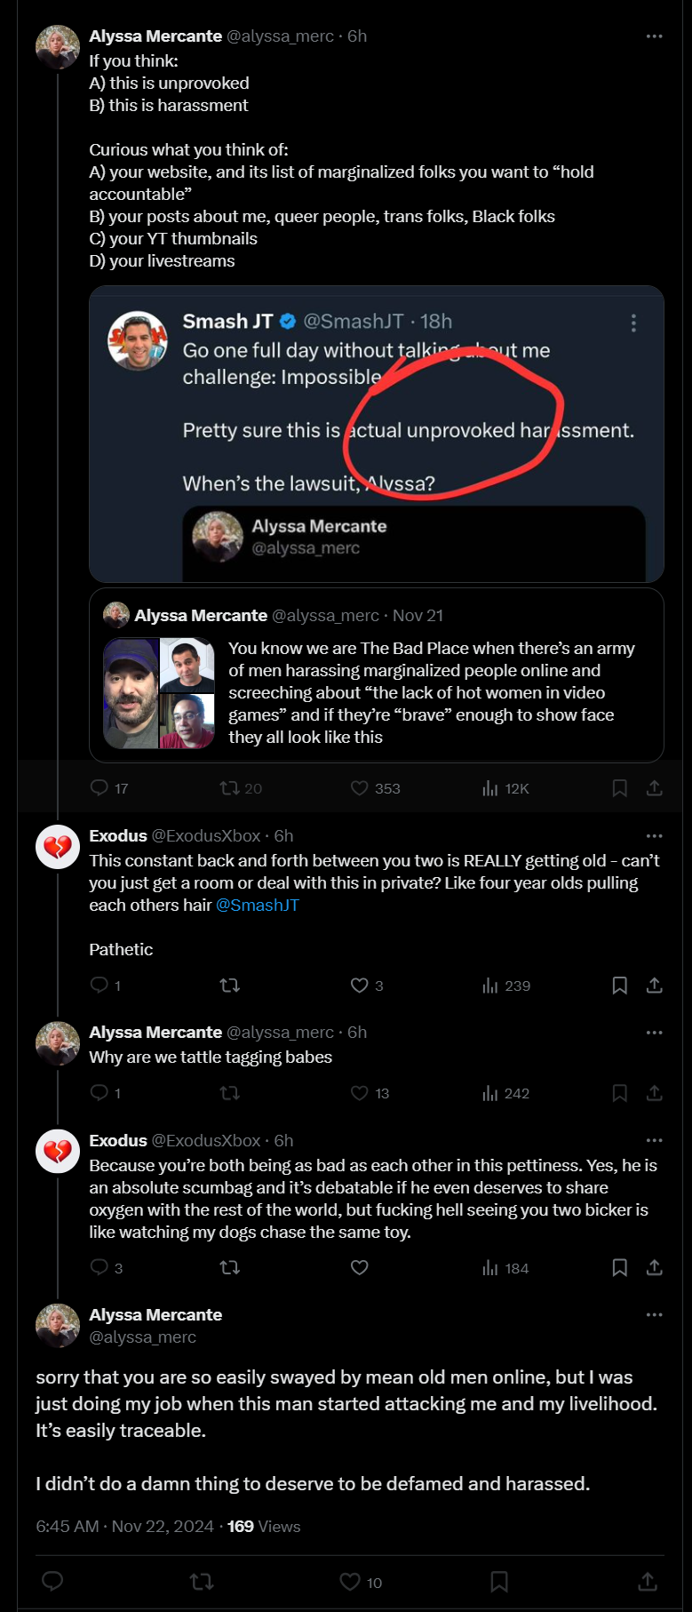Reply to the final 6:45 AM tweet
The image size is (692, 1612).
coord(52,1582)
